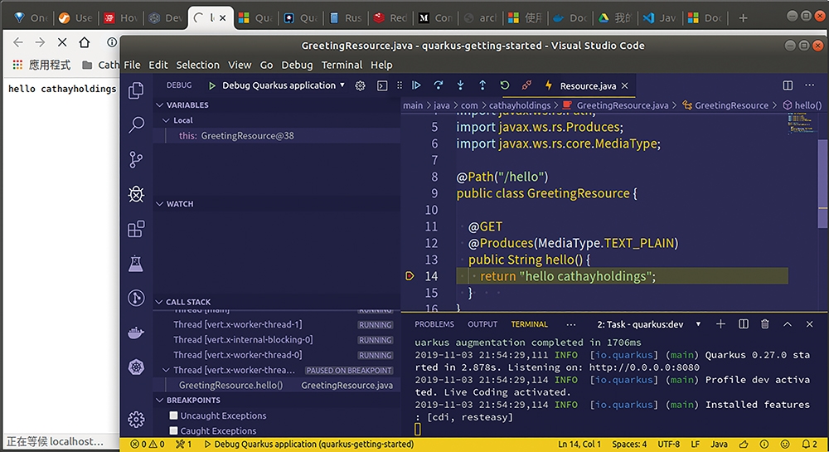Toggle the breakpoint on line 14
The width and height of the screenshot is (829, 452).
point(410,276)
